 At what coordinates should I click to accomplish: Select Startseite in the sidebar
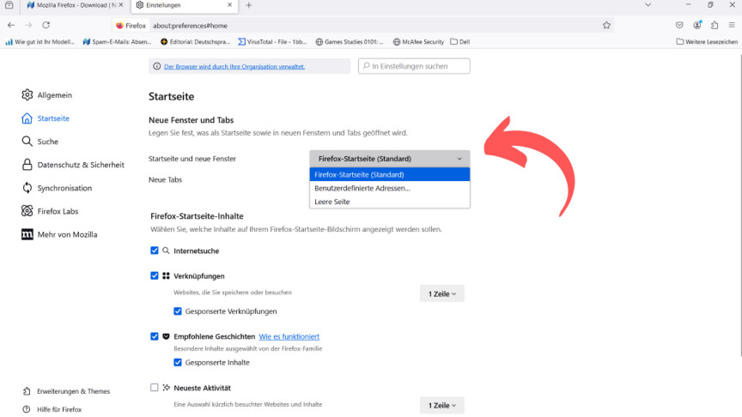(x=46, y=118)
